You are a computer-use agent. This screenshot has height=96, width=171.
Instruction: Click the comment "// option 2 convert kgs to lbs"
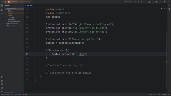67,65
